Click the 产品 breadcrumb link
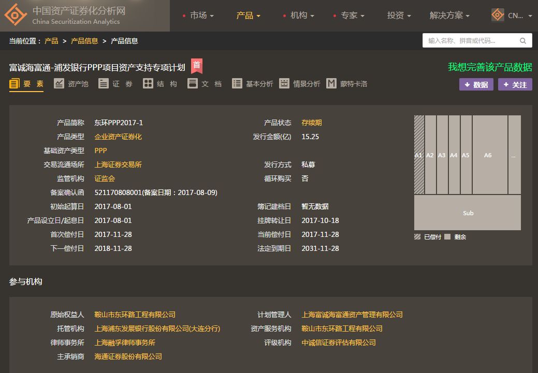The image size is (538, 373). [x=51, y=41]
